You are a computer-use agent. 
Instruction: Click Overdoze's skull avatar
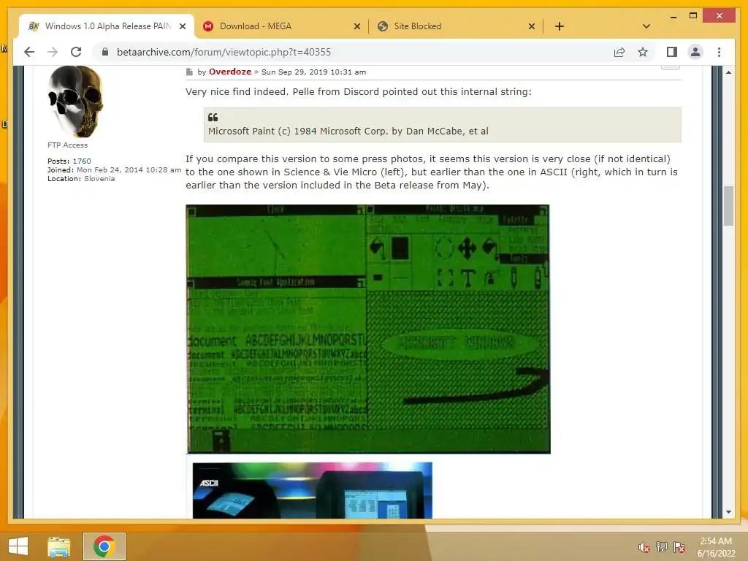[x=75, y=102]
